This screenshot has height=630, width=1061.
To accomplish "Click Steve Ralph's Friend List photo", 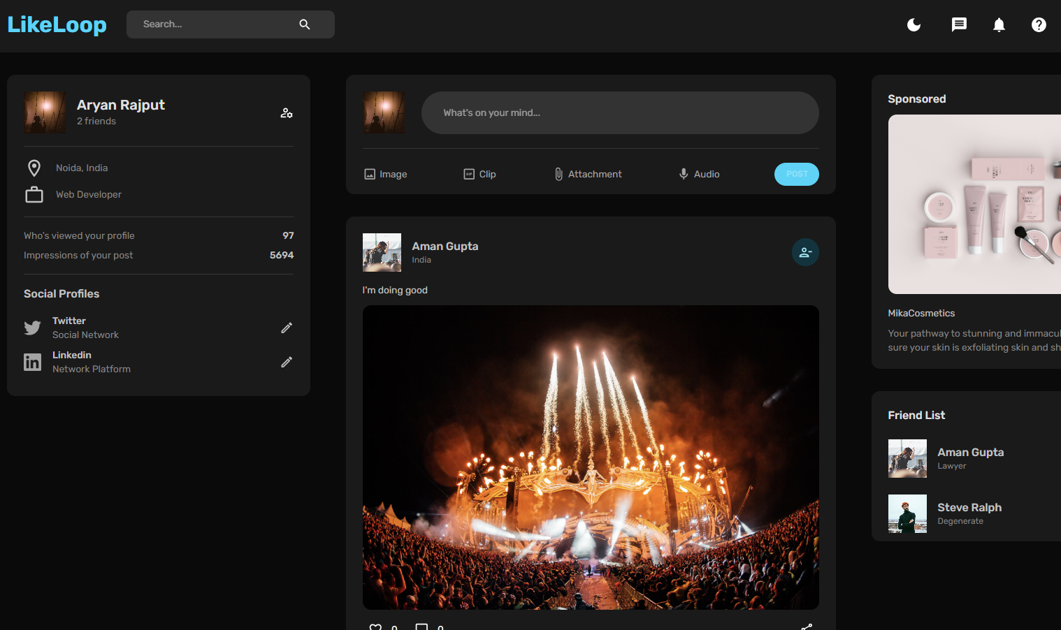I will [907, 513].
